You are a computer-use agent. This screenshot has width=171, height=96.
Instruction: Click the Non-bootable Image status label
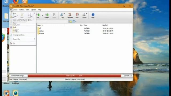[17, 76]
